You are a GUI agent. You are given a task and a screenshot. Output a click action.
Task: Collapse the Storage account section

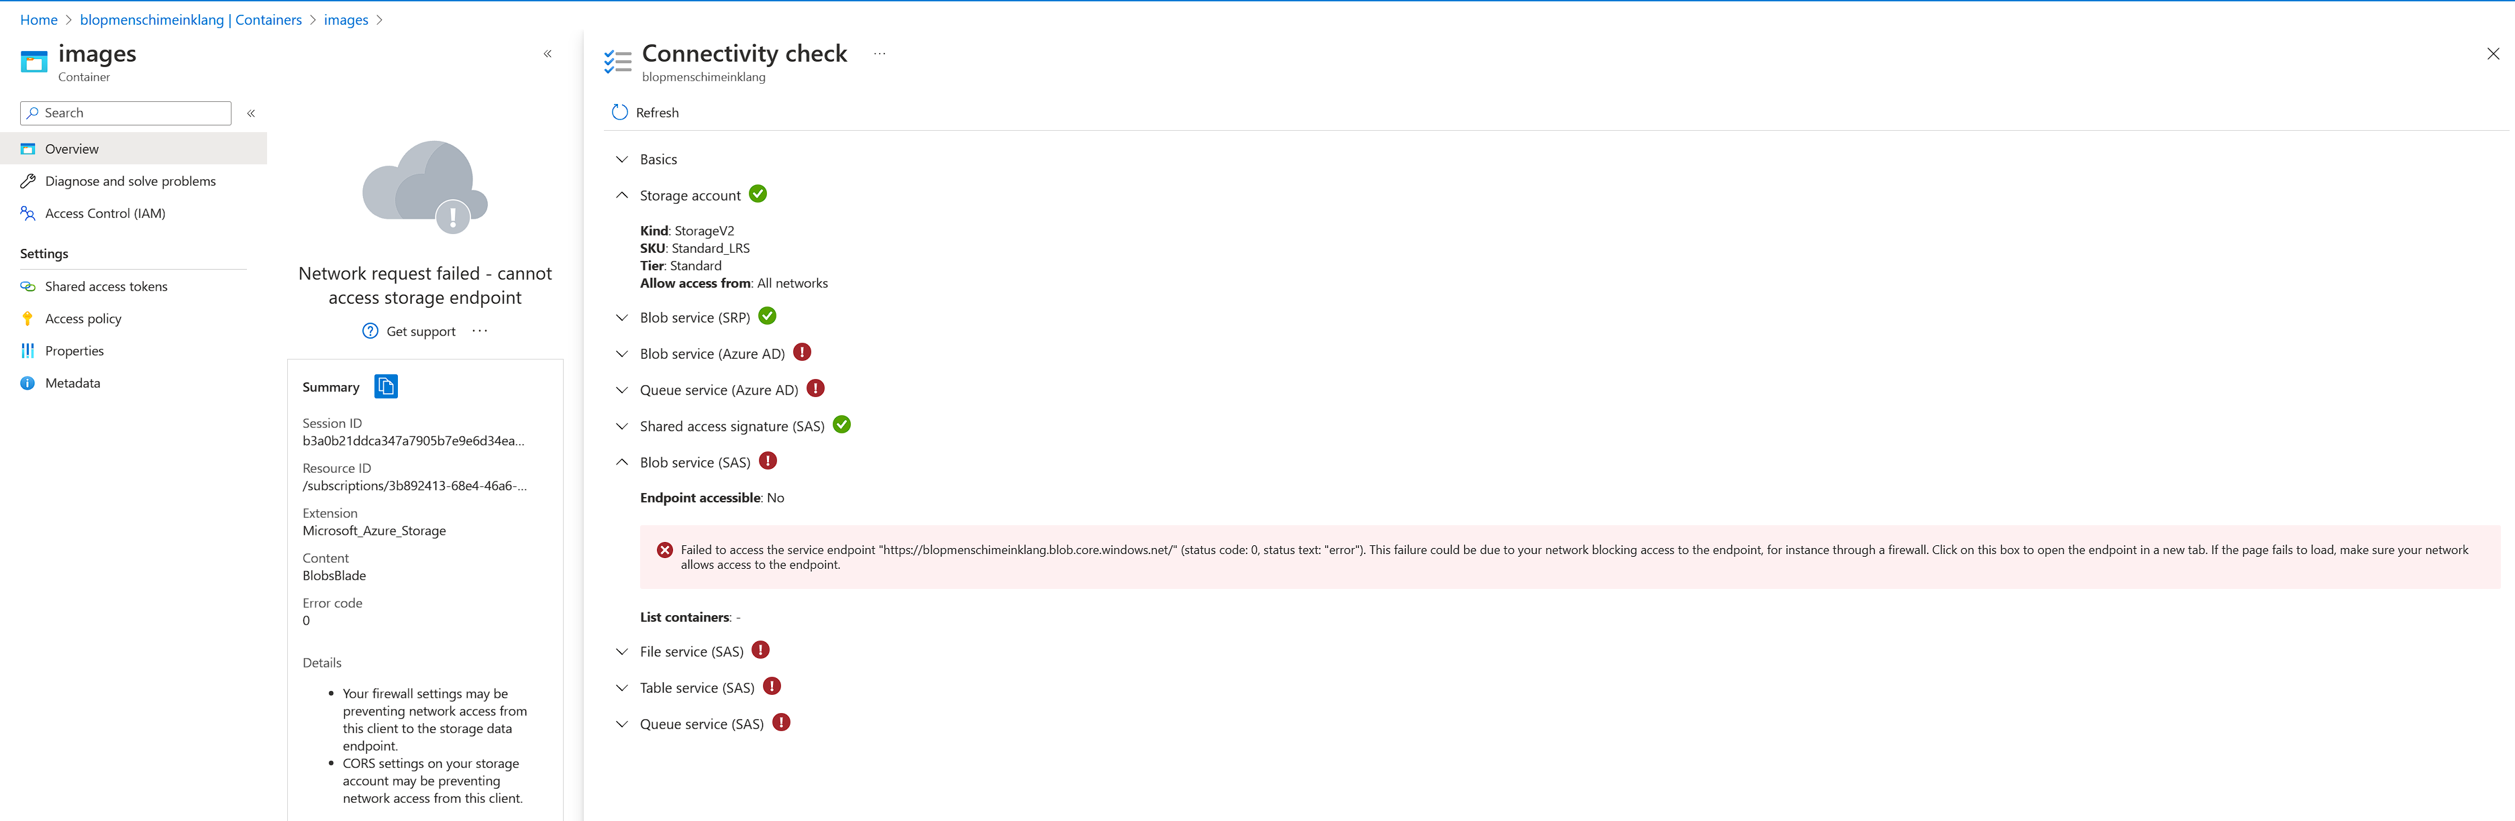pos(622,195)
